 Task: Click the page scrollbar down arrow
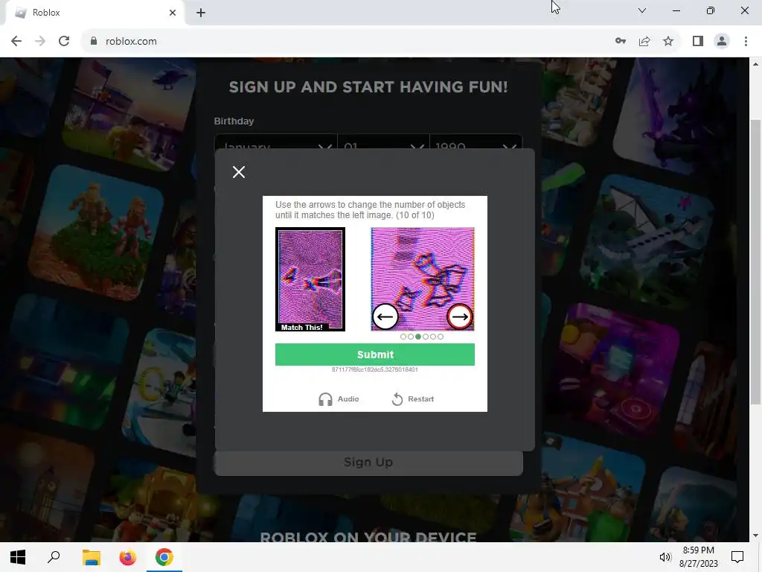pos(755,536)
